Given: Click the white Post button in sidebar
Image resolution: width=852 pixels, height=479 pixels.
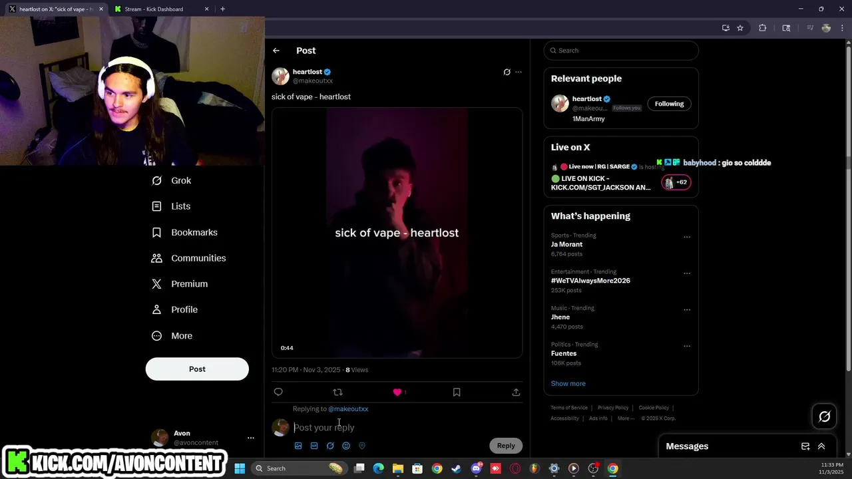Looking at the screenshot, I should pyautogui.click(x=197, y=369).
